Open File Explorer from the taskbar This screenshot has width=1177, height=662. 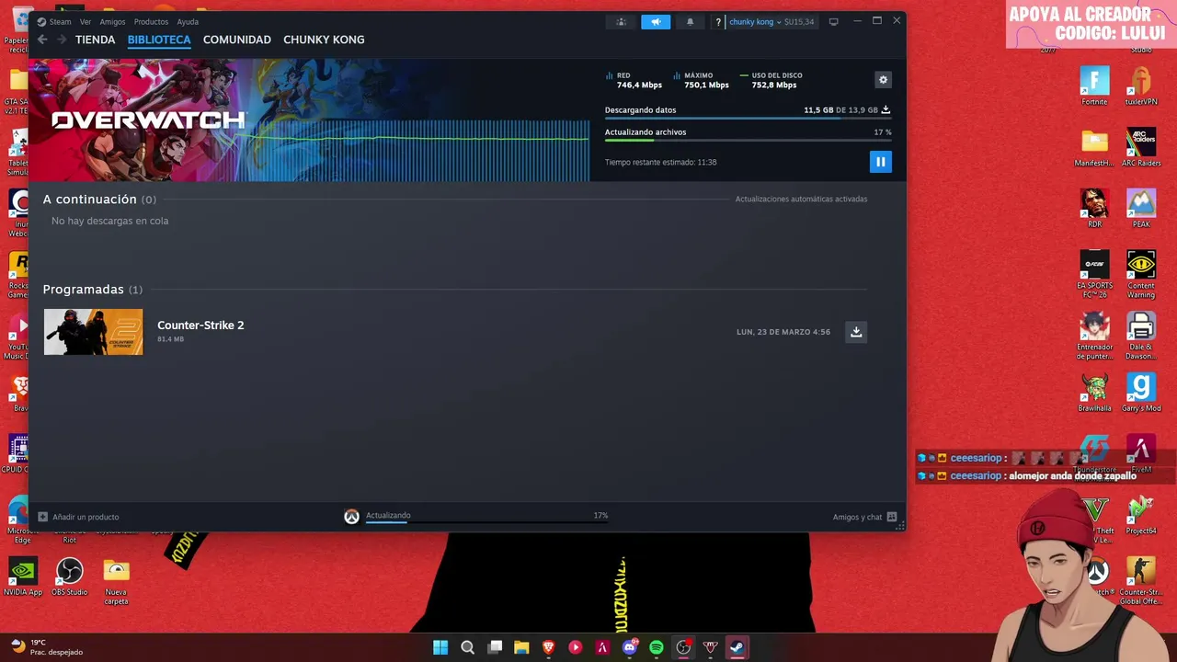pyautogui.click(x=521, y=647)
